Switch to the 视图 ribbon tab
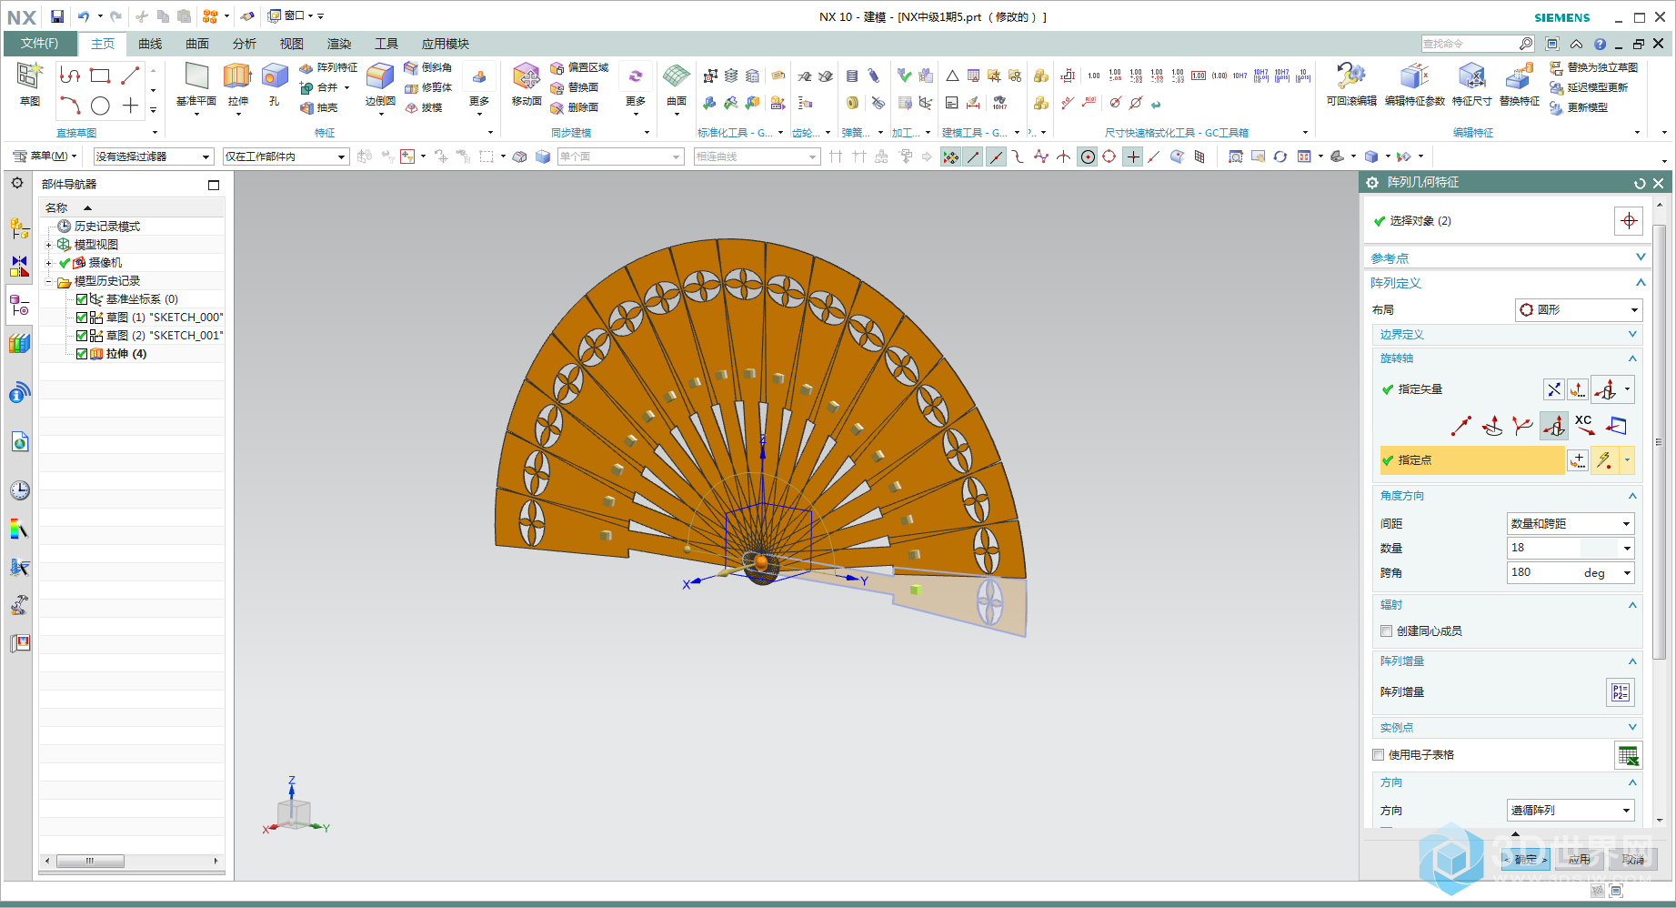The height and width of the screenshot is (908, 1676). (x=292, y=44)
